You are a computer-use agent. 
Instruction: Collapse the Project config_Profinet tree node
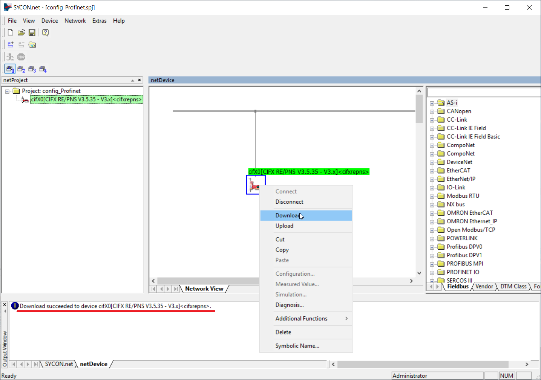click(x=7, y=91)
